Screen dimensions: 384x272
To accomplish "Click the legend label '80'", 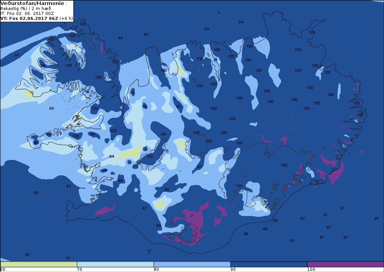I will (156, 270).
